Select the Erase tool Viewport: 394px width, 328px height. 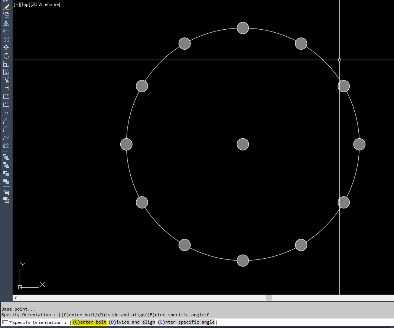pos(6,7)
